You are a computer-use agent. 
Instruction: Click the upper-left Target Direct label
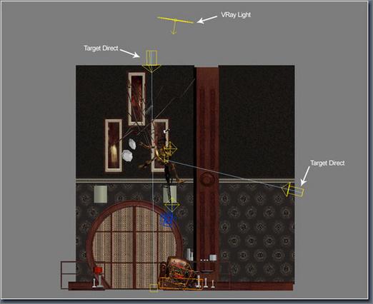[101, 49]
